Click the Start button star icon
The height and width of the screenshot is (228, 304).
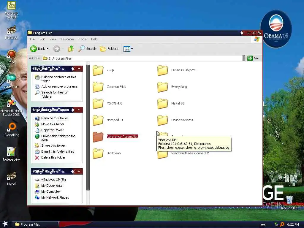coord(5,224)
